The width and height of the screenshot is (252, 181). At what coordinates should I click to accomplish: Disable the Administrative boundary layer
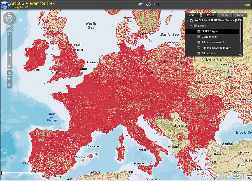coord(199,48)
